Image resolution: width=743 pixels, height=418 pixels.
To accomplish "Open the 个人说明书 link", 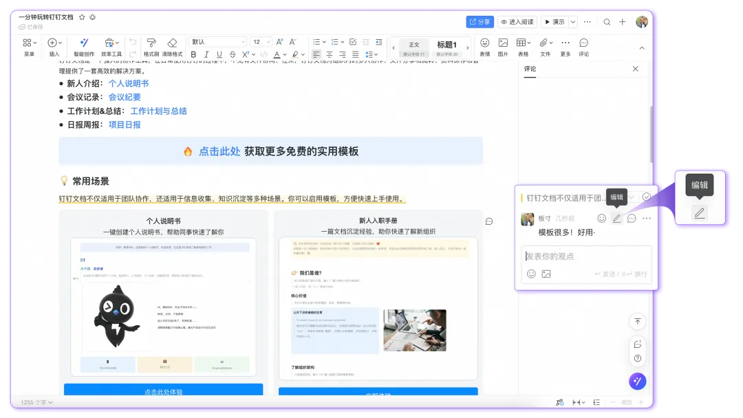I will pyautogui.click(x=129, y=83).
